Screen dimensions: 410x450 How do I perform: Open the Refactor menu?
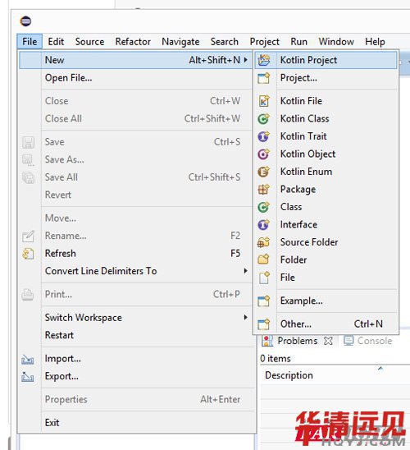coord(133,42)
